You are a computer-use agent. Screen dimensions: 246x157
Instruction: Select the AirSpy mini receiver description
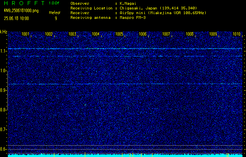[x=163, y=13]
